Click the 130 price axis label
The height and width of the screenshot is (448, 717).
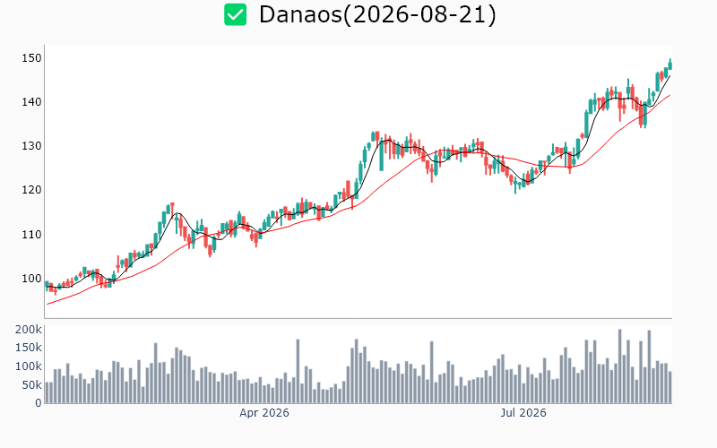pos(31,146)
